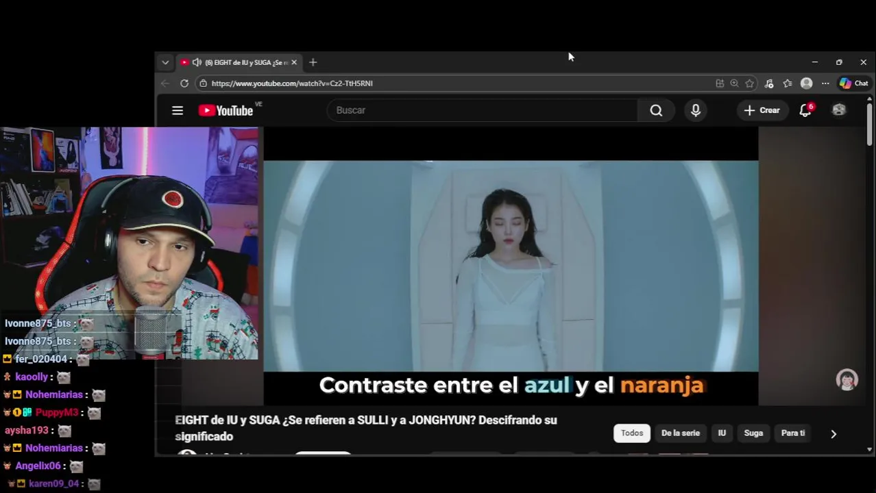Click the scrollbar down arrow
Image resolution: width=876 pixels, height=493 pixels.
click(870, 450)
